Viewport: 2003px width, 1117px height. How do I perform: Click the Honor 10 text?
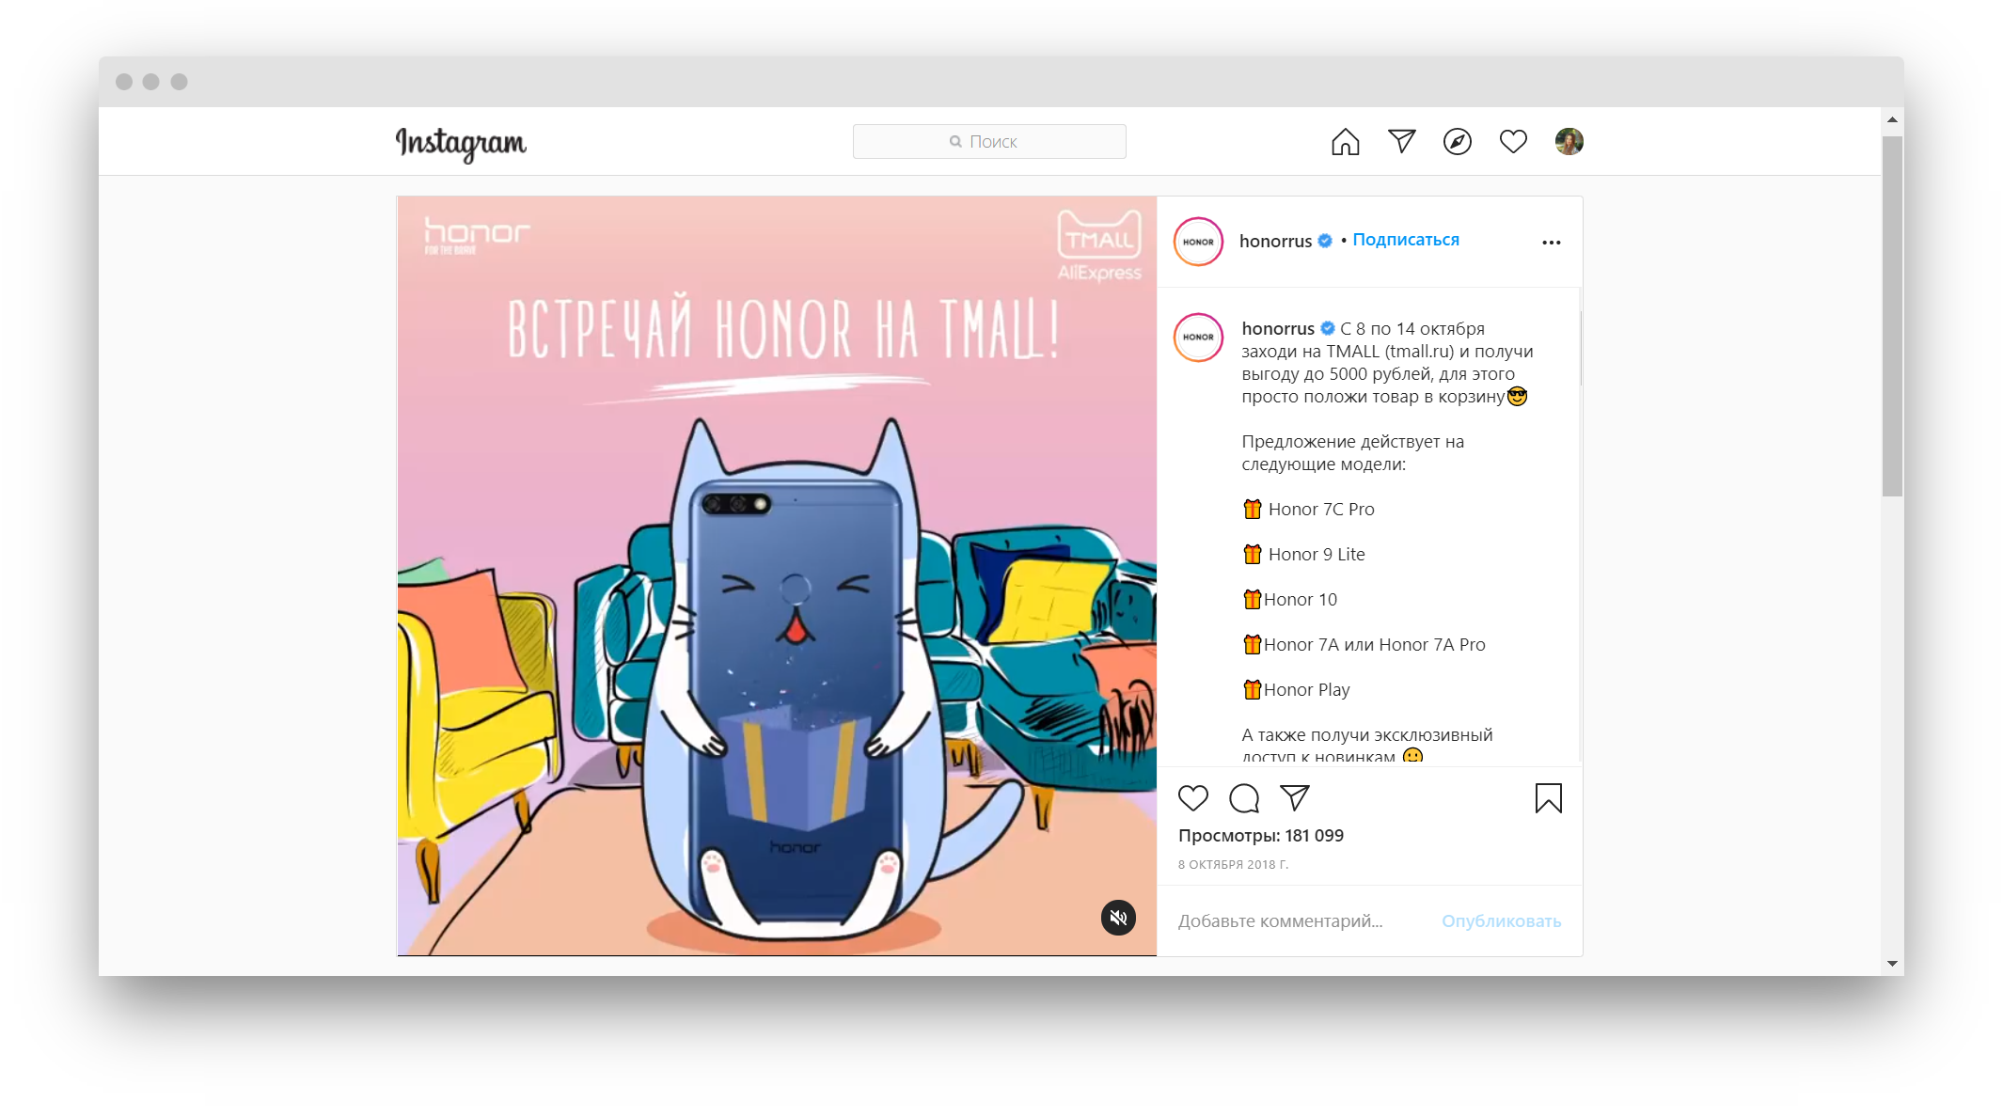[x=1301, y=599]
